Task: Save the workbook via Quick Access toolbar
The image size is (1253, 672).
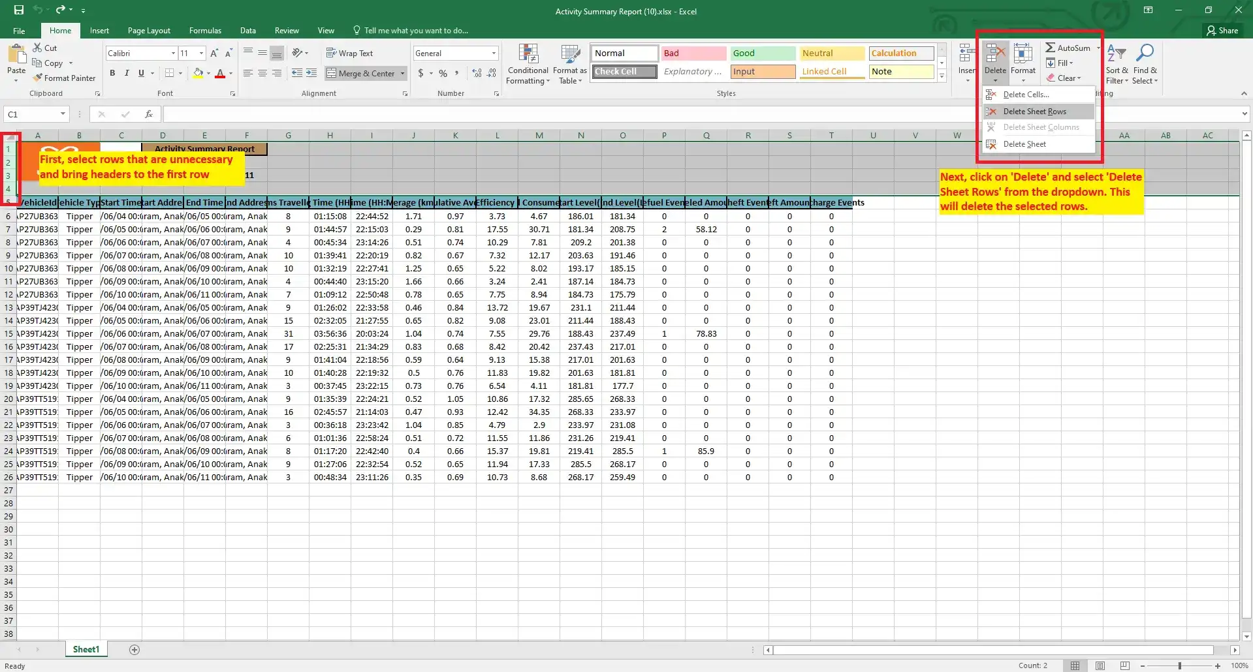Action: [18, 10]
